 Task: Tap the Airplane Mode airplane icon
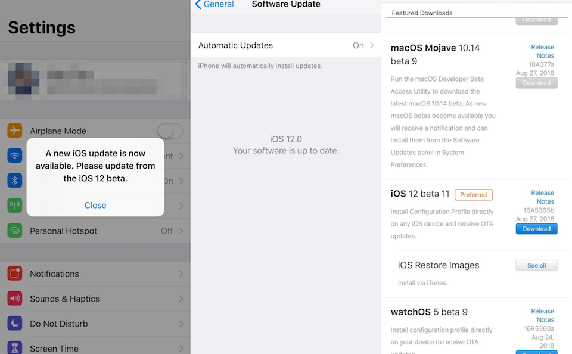pos(14,131)
